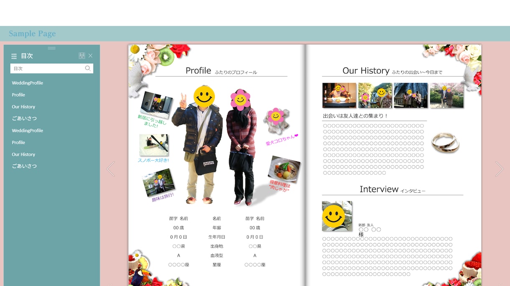This screenshot has width=510, height=286.
Task: Click the "生年月日" label in profile table
Action: 217,237
